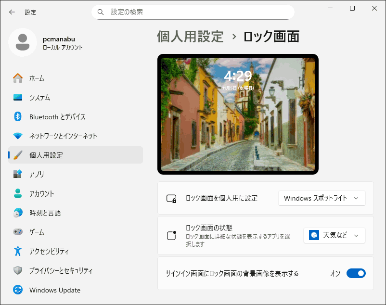Click the Windows Update sync icon

18,290
